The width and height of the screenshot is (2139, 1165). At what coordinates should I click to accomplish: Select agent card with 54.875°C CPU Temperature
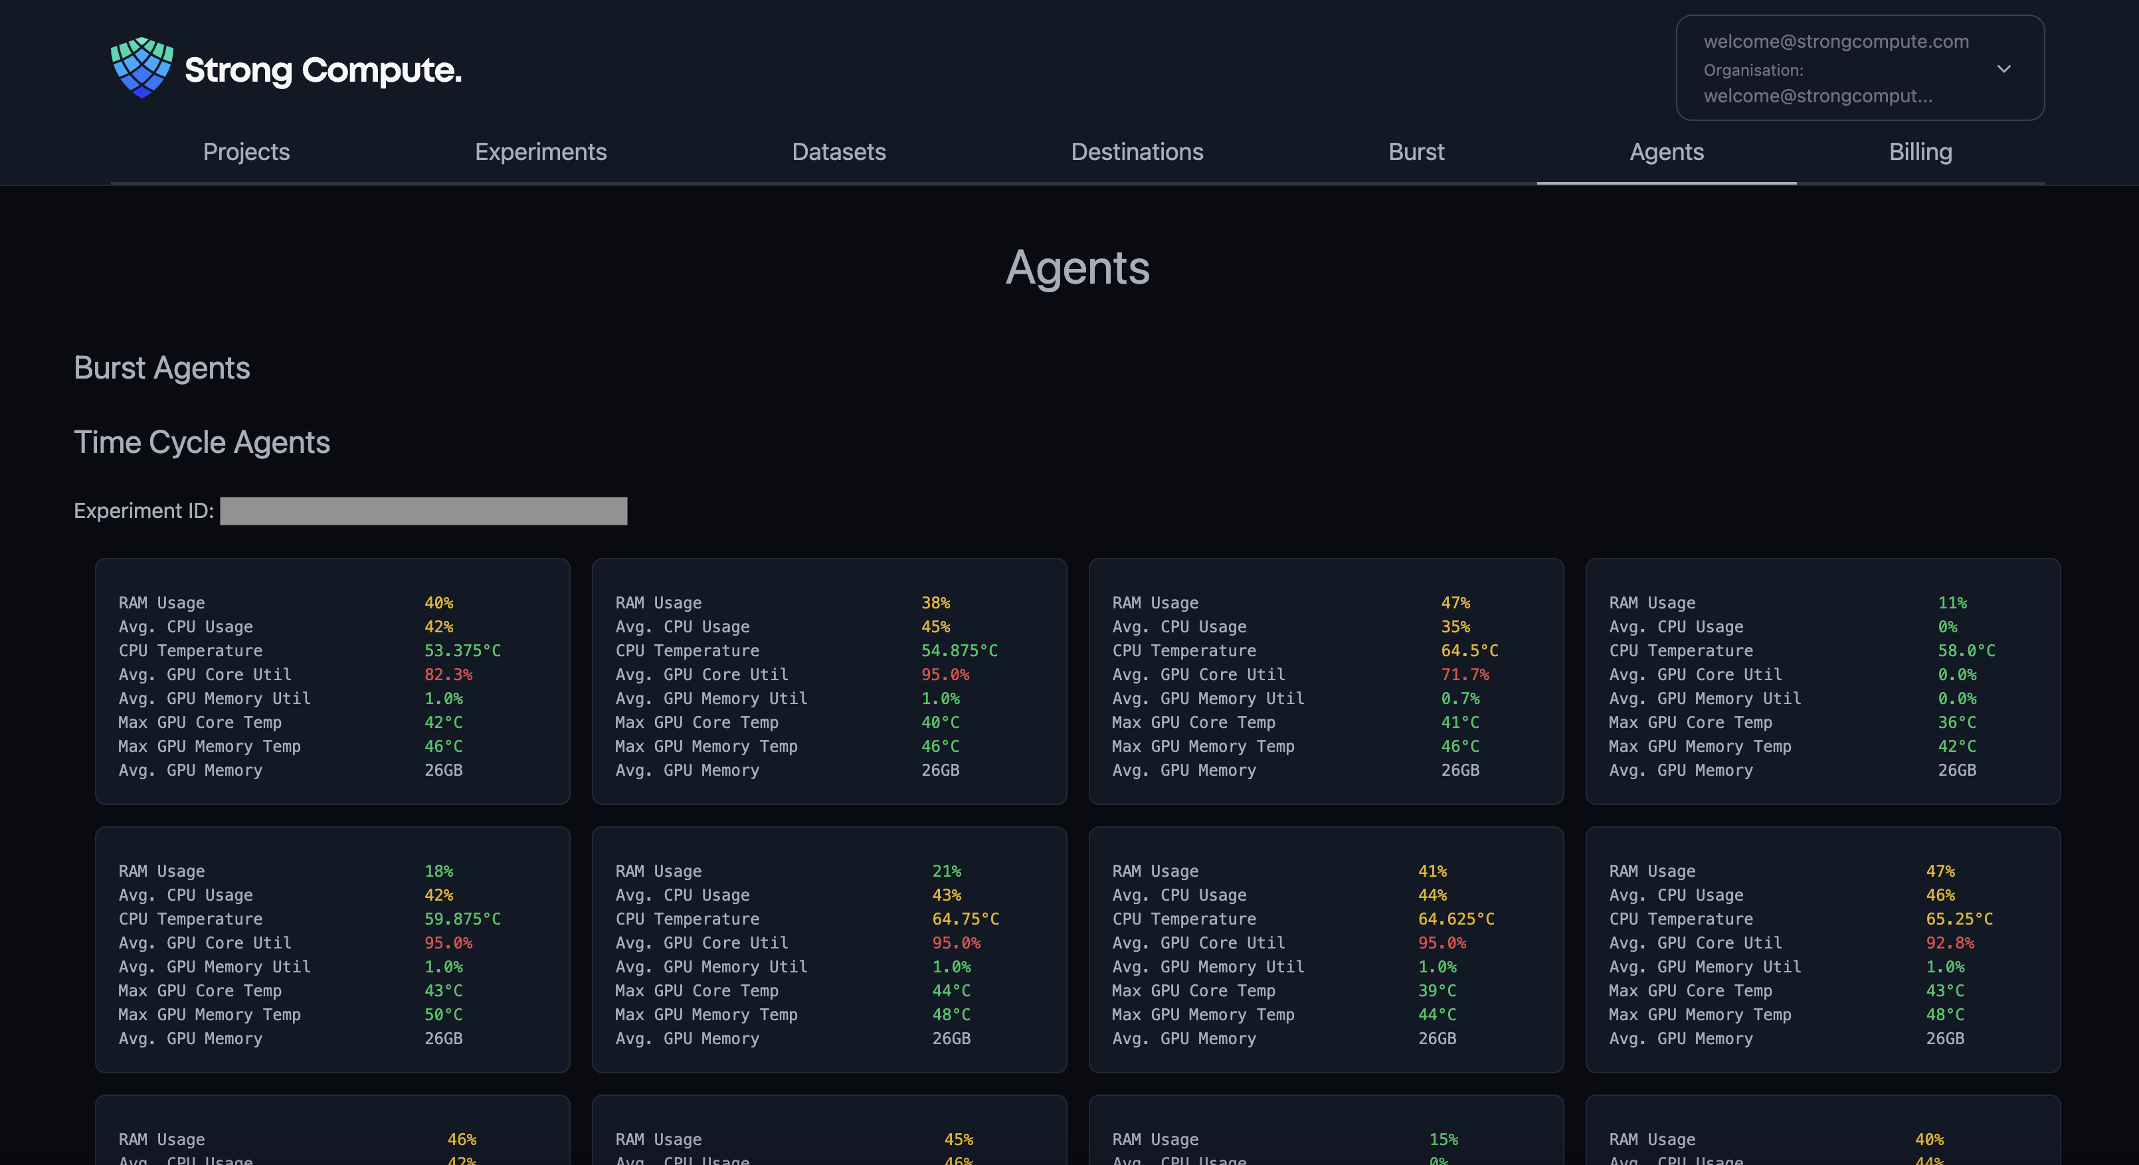pyautogui.click(x=829, y=681)
